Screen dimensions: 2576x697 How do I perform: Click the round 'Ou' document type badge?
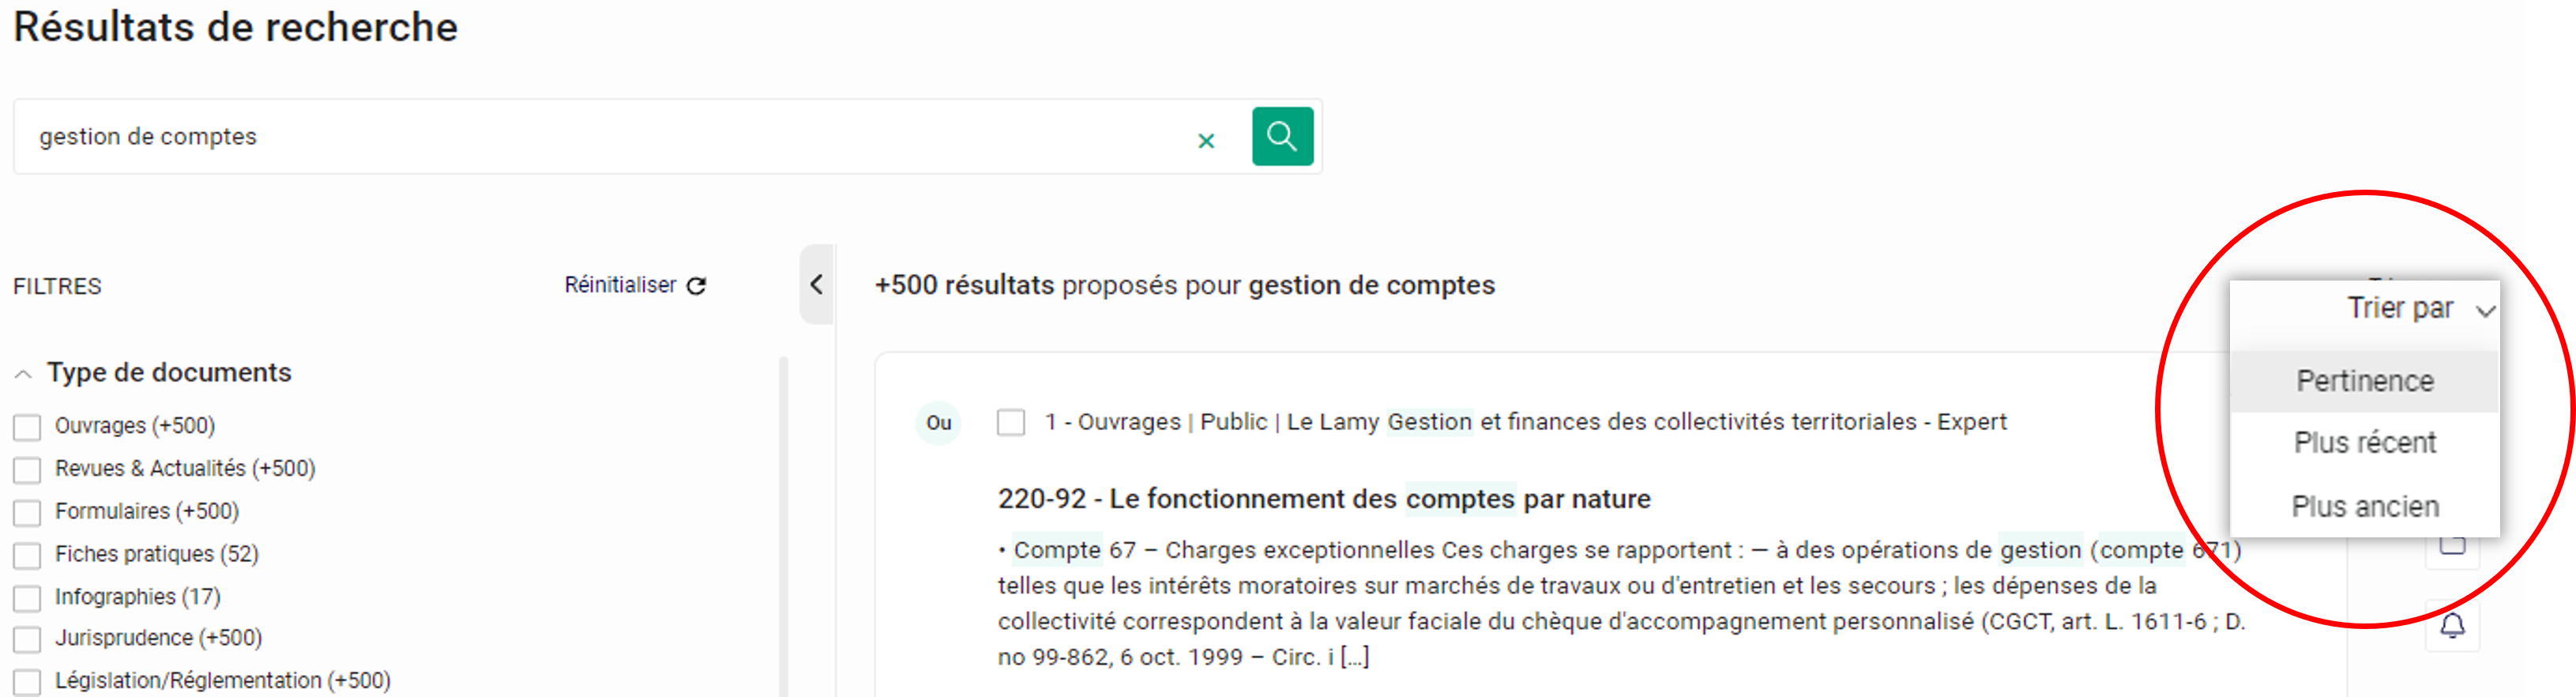(938, 423)
